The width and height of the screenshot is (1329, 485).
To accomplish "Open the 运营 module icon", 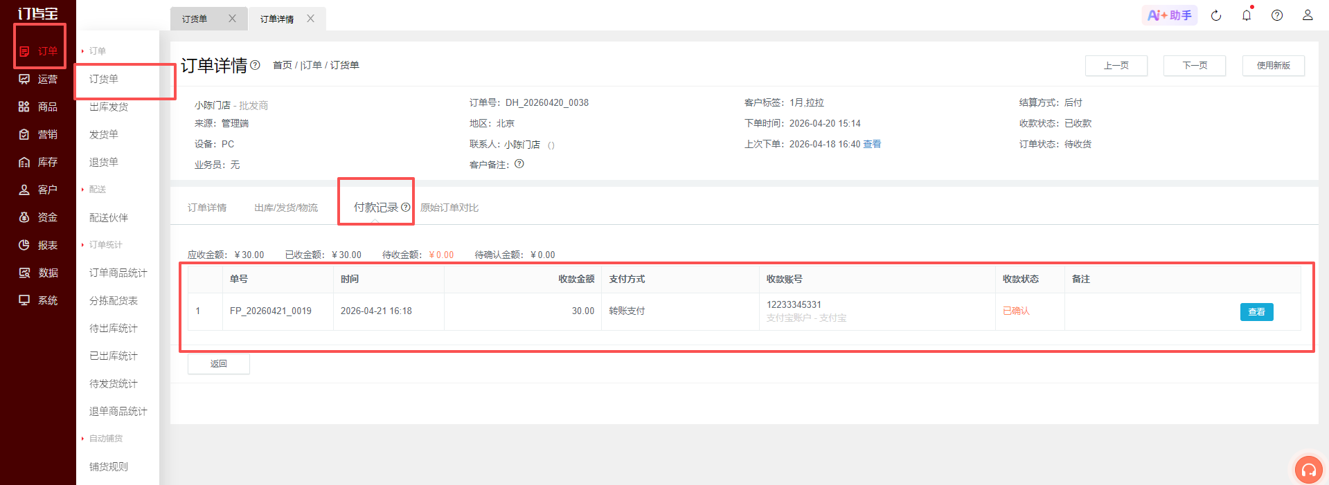I will tap(24, 79).
